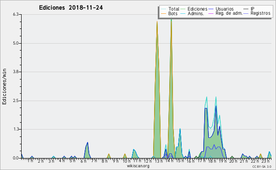Click the '18 h' x-axis label
Image resolution: width=276 pixels, height=170 pixels.
[x=212, y=161]
